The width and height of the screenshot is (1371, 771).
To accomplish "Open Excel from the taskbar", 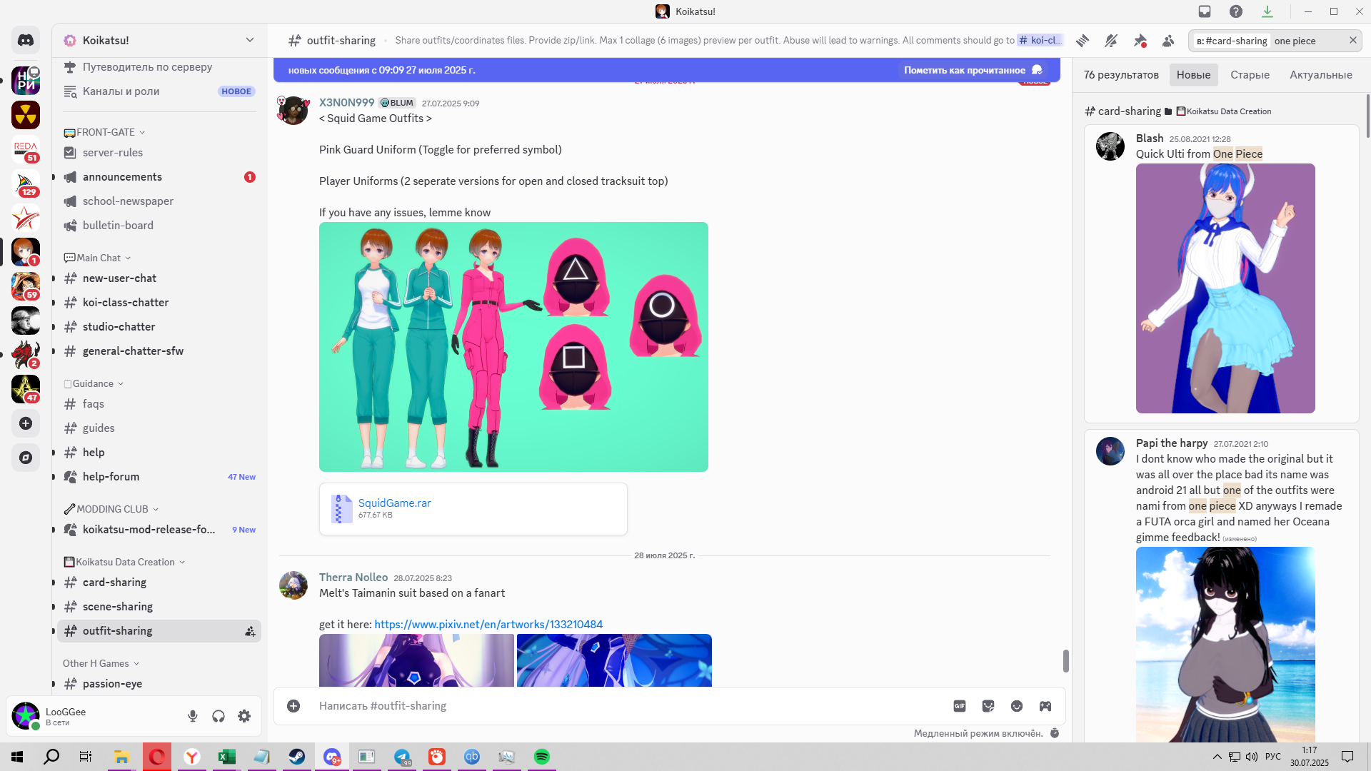I will [227, 757].
